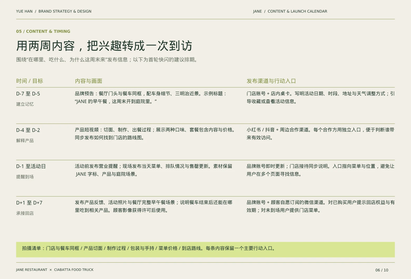Click the subtitle beginning with '围绕"在哪里'
The image size is (411, 279).
tap(107, 60)
